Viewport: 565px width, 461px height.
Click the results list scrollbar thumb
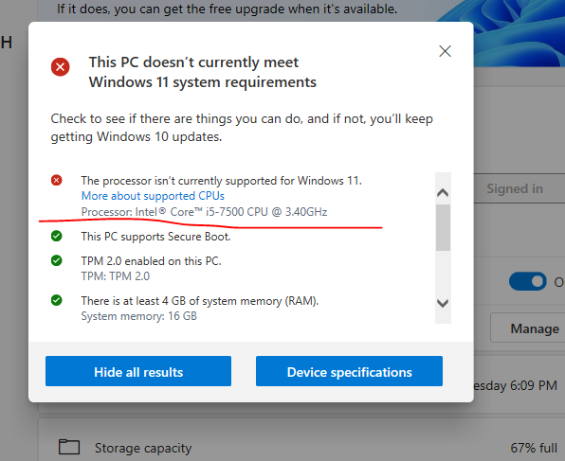(x=443, y=227)
